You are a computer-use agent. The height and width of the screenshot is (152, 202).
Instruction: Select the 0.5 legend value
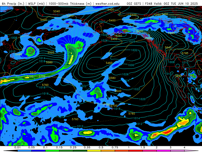(x=101, y=147)
